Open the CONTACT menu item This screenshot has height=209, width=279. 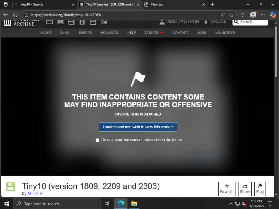pos(180,33)
